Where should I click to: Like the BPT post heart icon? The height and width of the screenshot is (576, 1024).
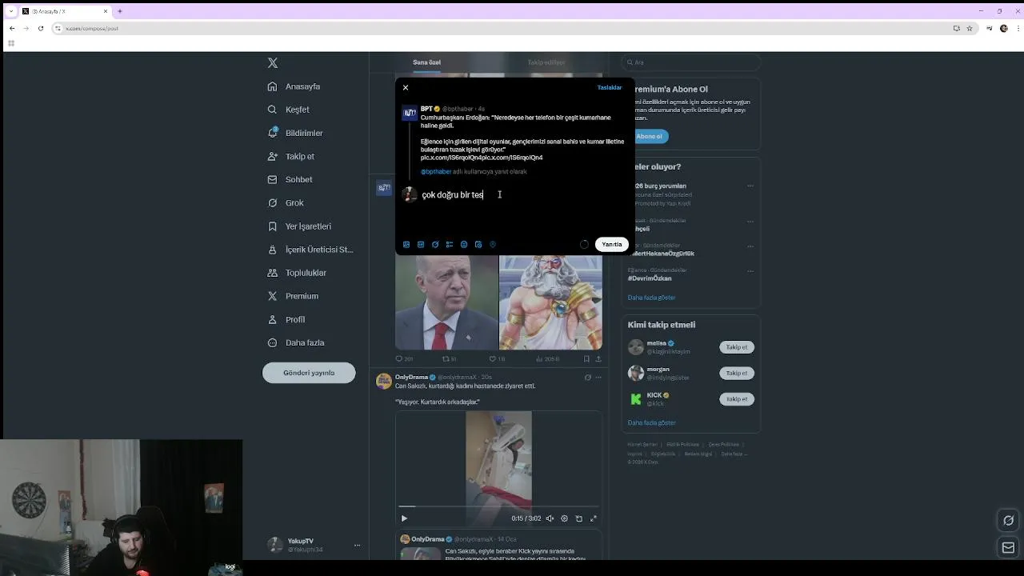[492, 359]
